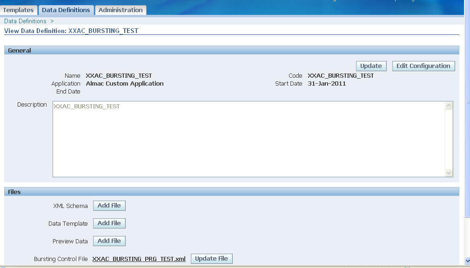The height and width of the screenshot is (268, 470).
Task: Switch to the Templates tab
Action: [18, 10]
